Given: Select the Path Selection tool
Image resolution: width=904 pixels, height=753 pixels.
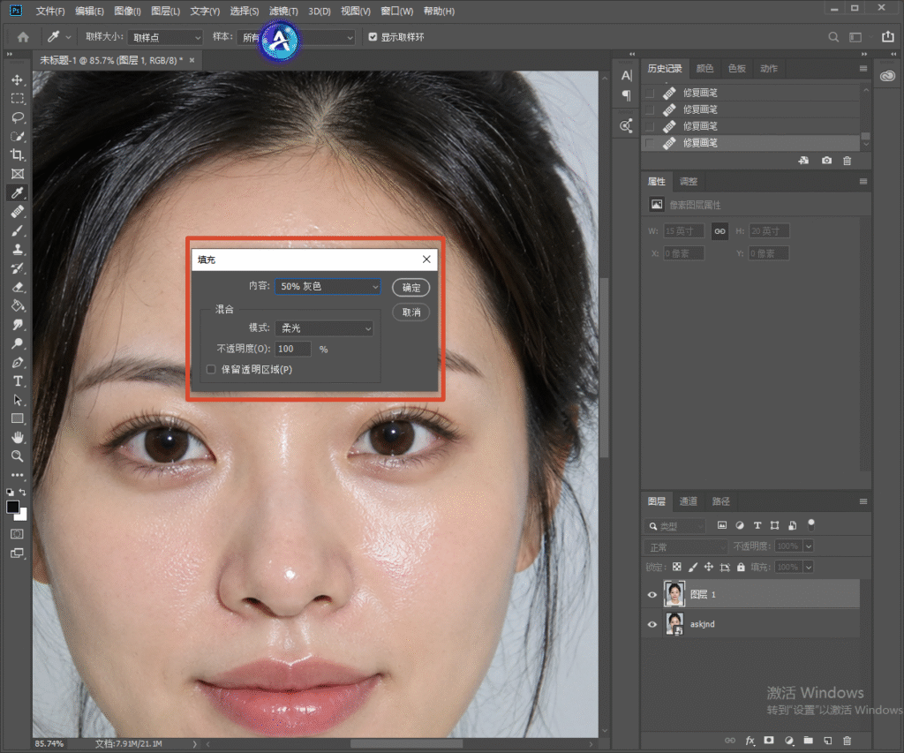Looking at the screenshot, I should coord(18,400).
